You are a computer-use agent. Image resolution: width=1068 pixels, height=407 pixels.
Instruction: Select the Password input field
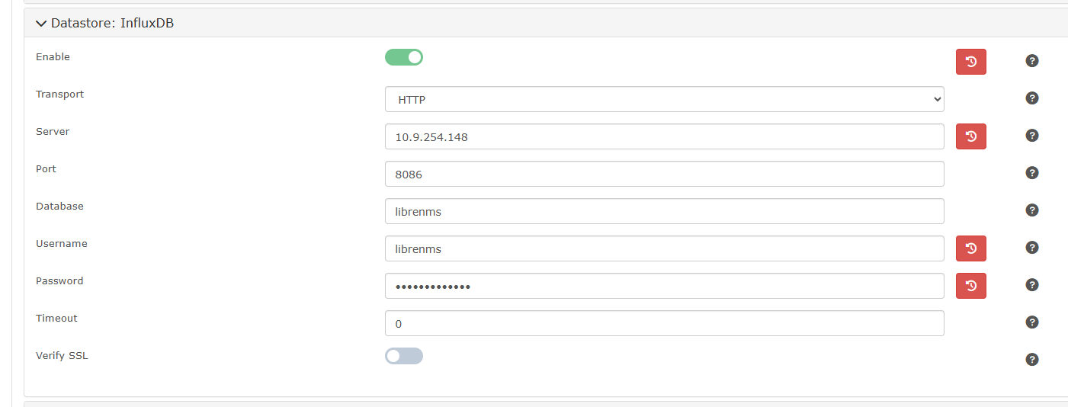click(x=664, y=286)
